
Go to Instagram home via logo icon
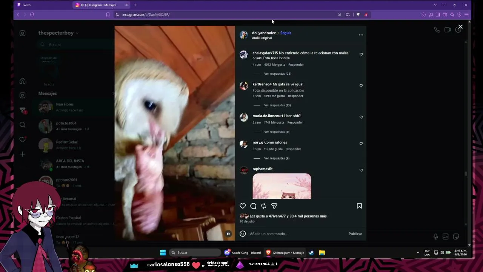[23, 33]
